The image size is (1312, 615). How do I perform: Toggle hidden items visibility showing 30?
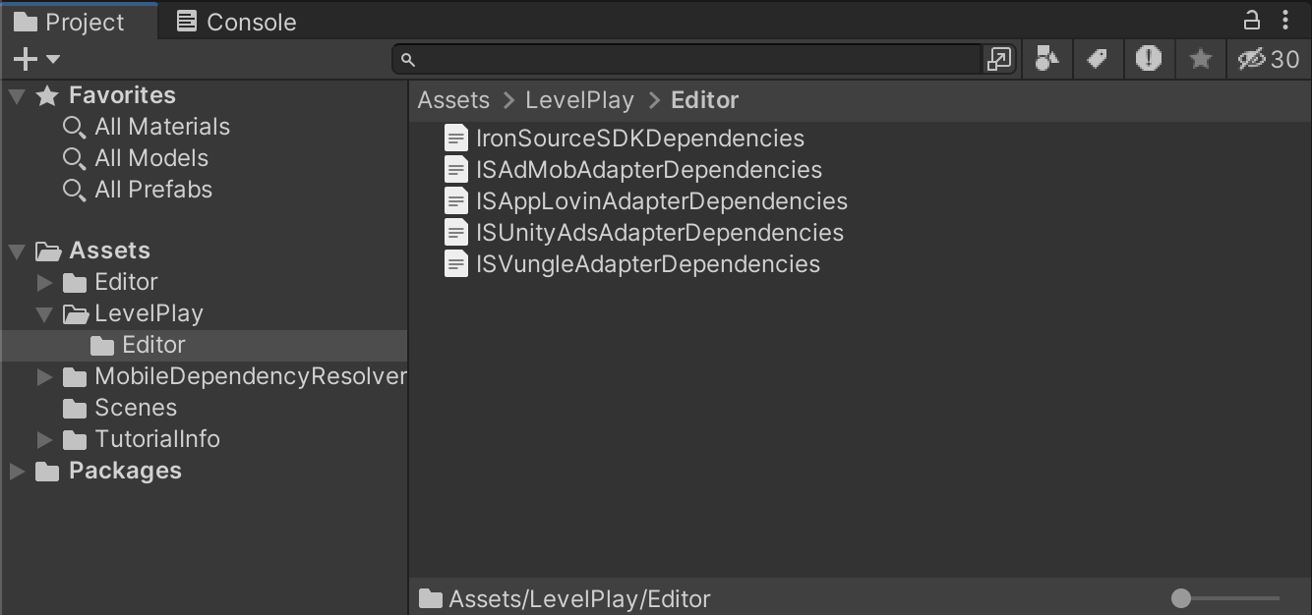tap(1270, 59)
